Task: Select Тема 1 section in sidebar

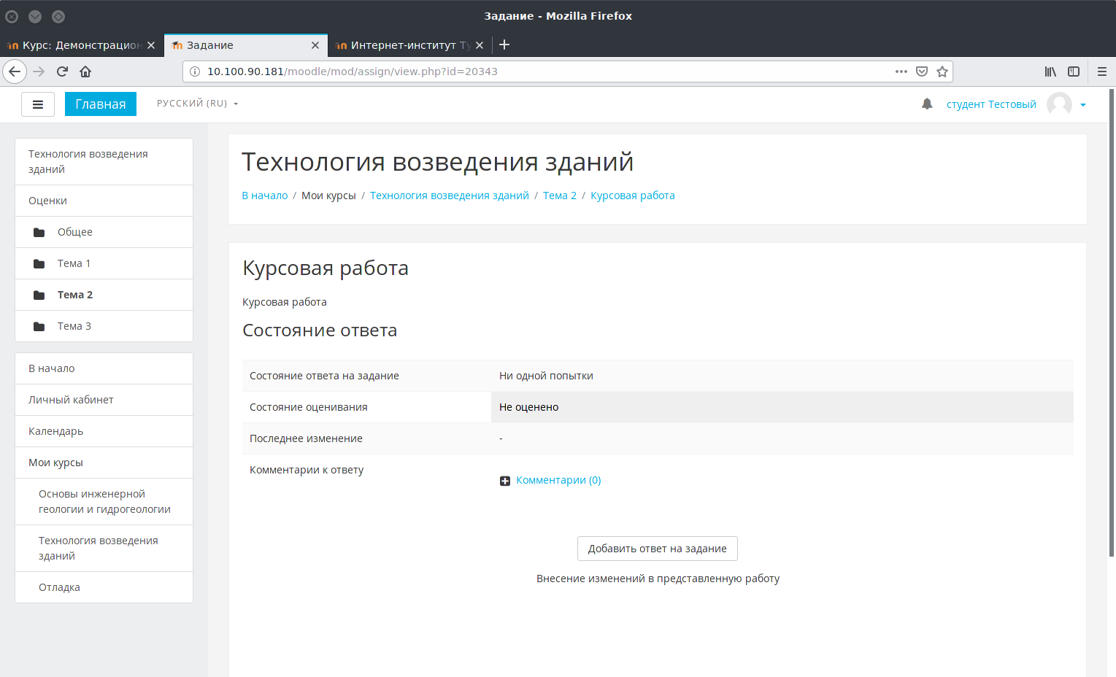Action: point(104,263)
